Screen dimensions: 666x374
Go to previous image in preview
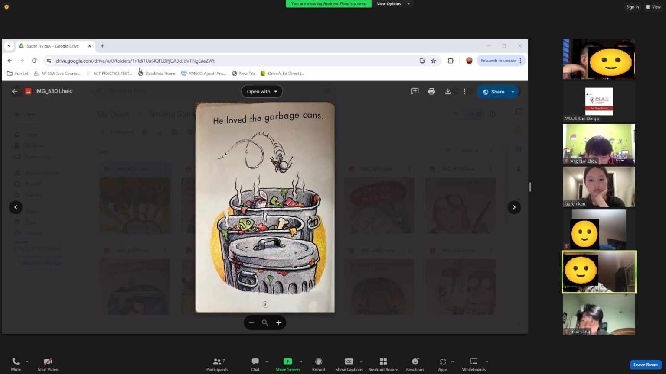click(16, 207)
